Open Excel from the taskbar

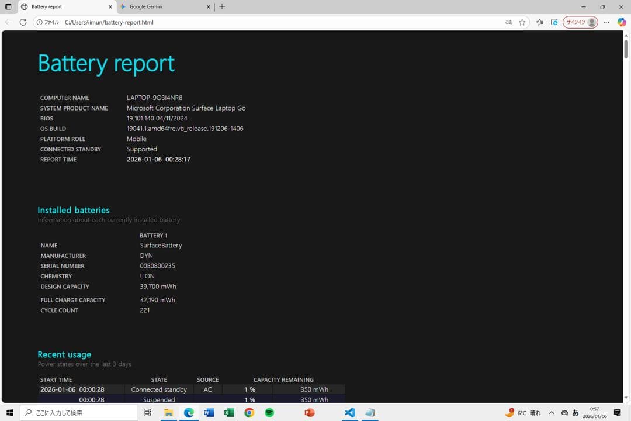click(228, 413)
